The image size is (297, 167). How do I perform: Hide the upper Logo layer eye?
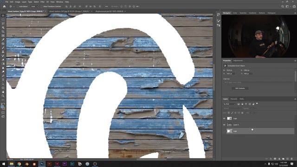point(224,119)
